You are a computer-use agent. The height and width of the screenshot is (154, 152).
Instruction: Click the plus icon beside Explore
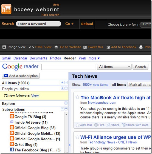[66, 103]
